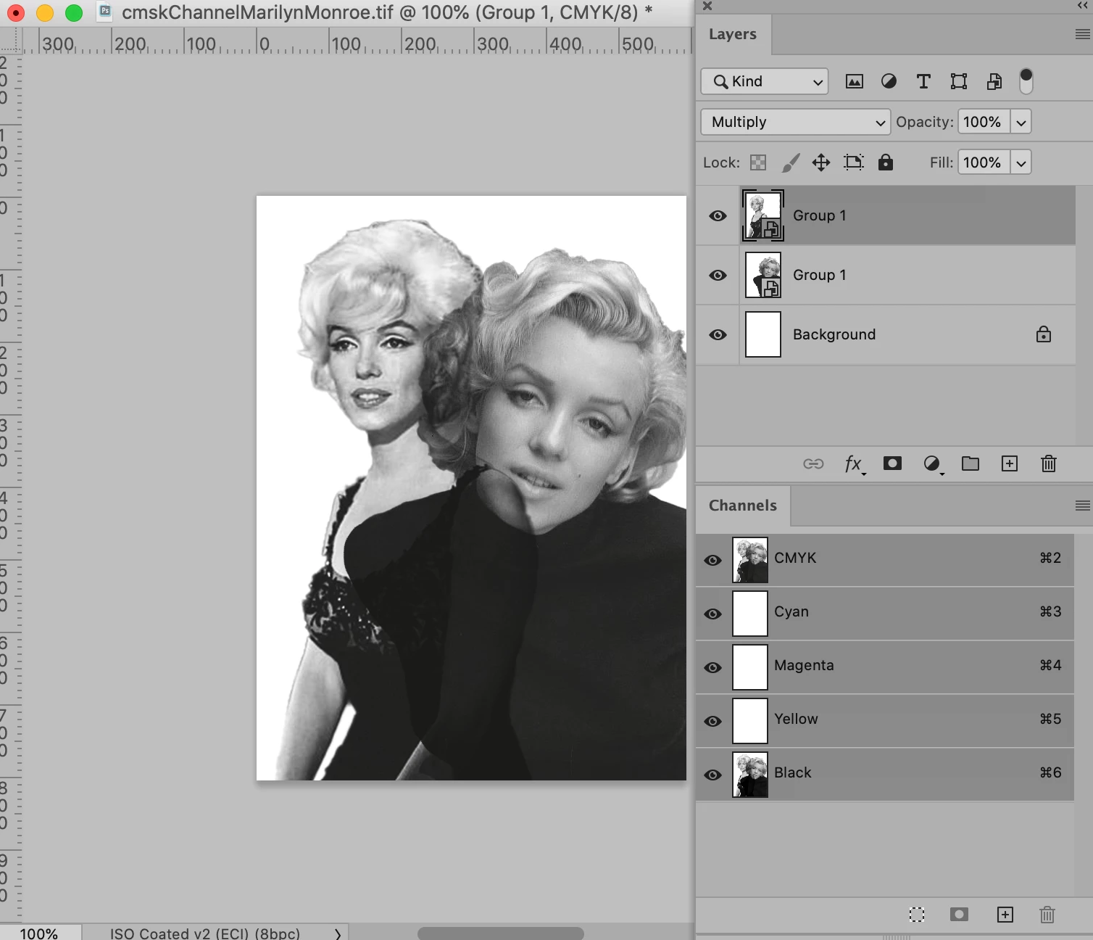The image size is (1093, 940).
Task: Select the second Group 1 layer
Action: click(886, 275)
